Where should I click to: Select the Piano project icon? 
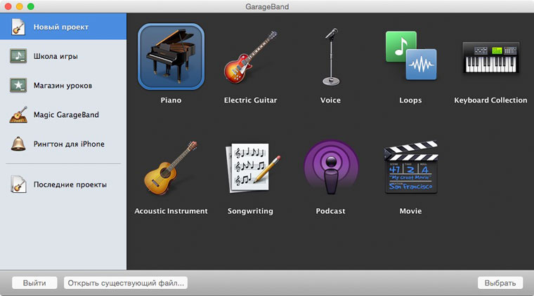171,56
